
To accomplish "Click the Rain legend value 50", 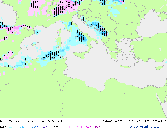I will (47, 127).
